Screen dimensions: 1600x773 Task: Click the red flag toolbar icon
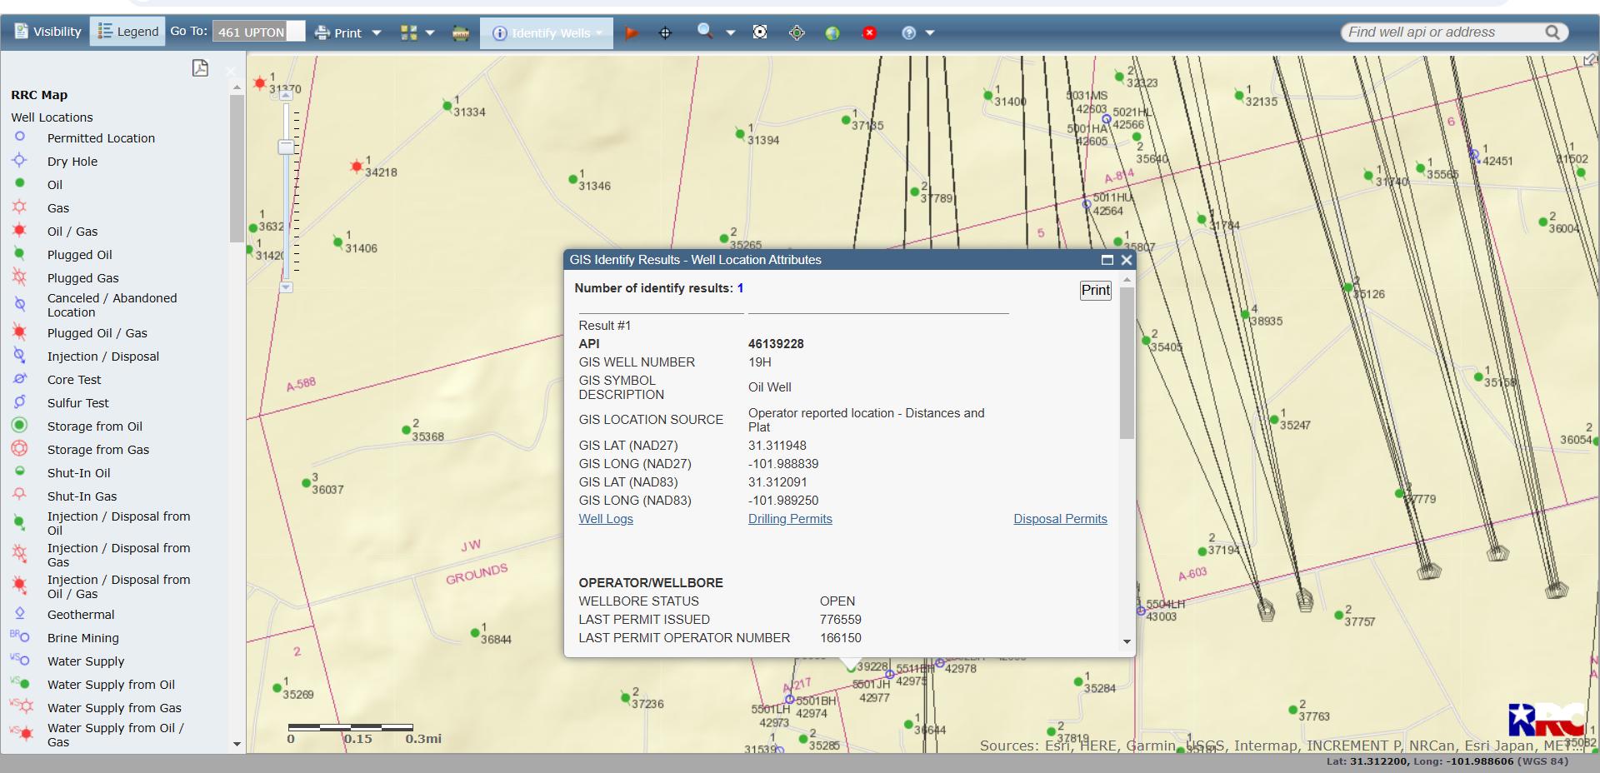pos(632,33)
